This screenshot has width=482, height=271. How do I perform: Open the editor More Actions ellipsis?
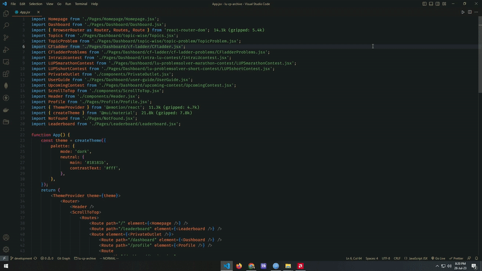tap(476, 12)
